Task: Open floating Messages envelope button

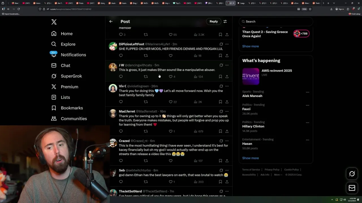Action: (352, 188)
